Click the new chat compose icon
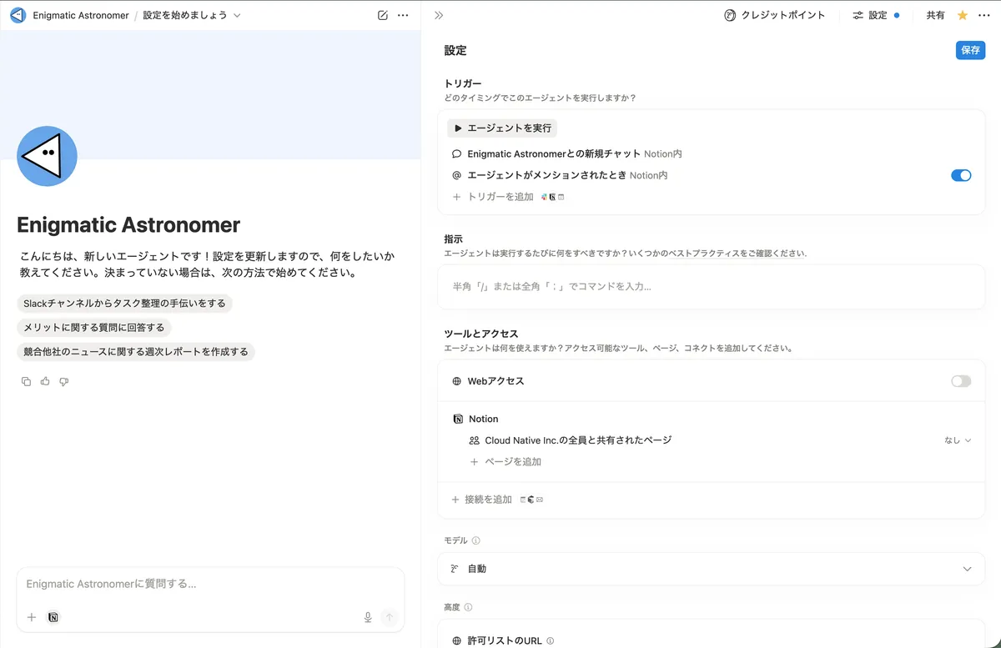Viewport: 1001px width, 648px height. coord(383,15)
